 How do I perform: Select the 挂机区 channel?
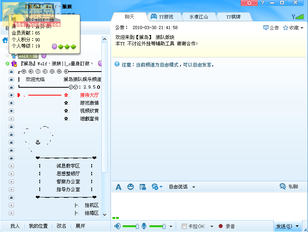92,205
